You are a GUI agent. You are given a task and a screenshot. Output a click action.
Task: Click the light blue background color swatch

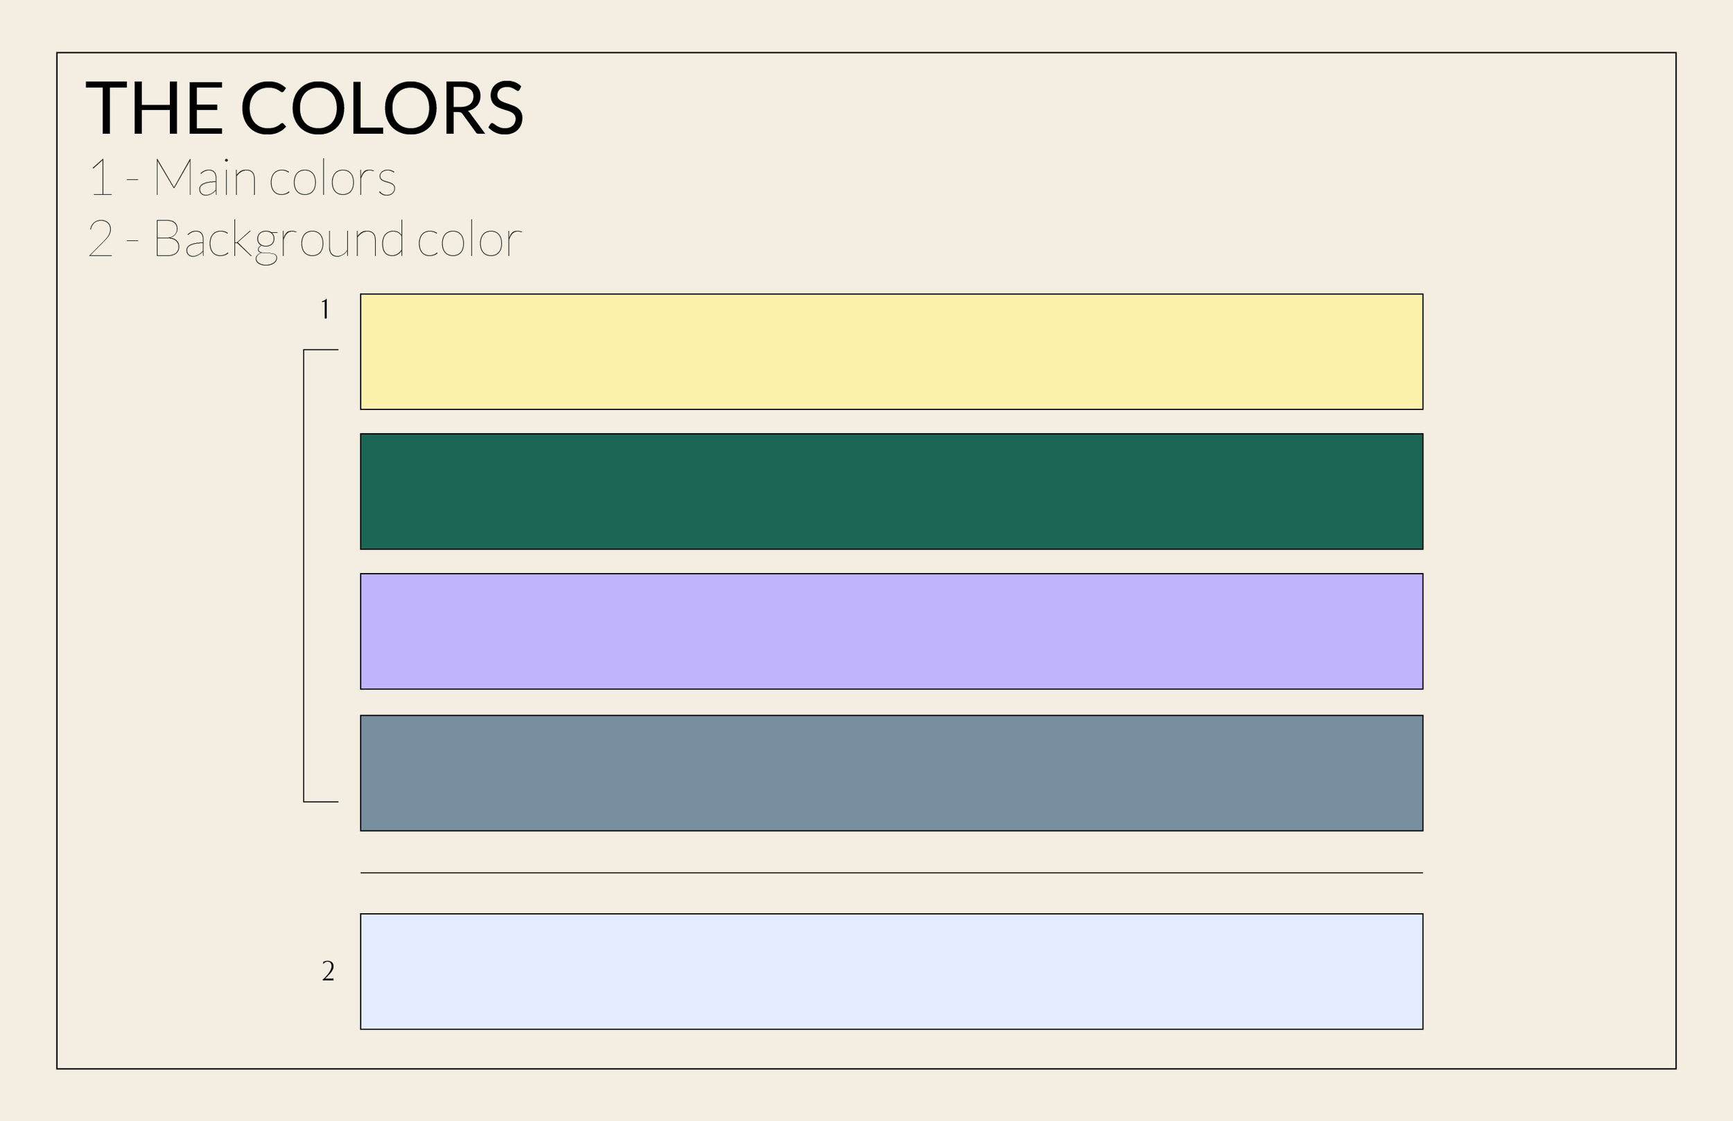pyautogui.click(x=891, y=971)
